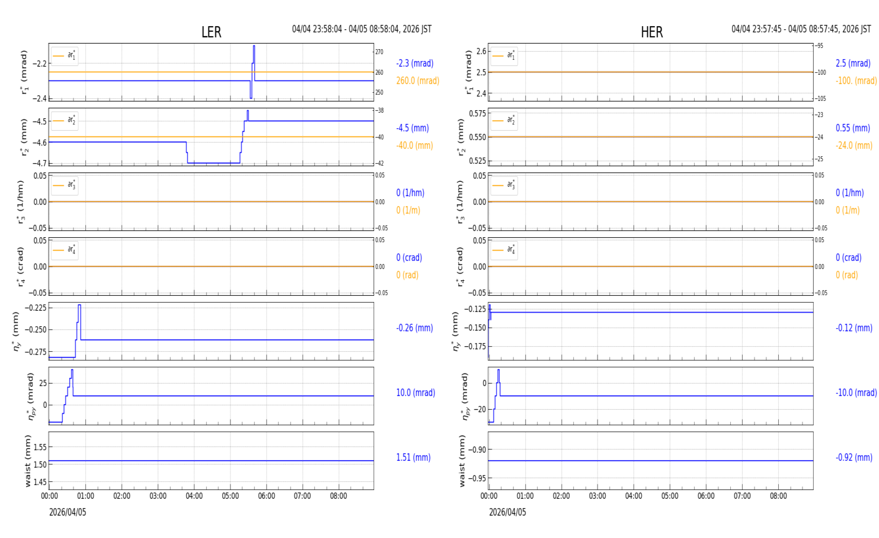
Task: Select the HER value -24.0 (mm)
Action: pyautogui.click(x=854, y=146)
